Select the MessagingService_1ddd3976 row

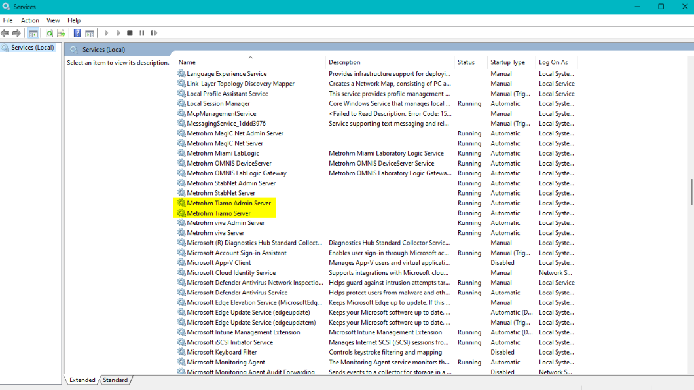(376, 124)
